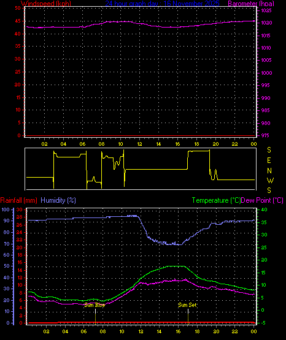The height and width of the screenshot is (340, 286).
Task: Select the Temperature (°C) legend label
Action: pos(216,200)
